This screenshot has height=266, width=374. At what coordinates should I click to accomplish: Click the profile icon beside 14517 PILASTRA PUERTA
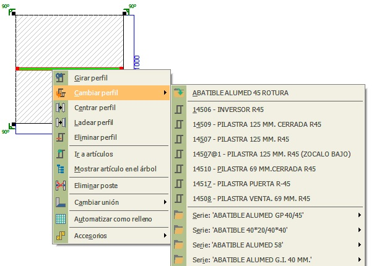(179, 184)
